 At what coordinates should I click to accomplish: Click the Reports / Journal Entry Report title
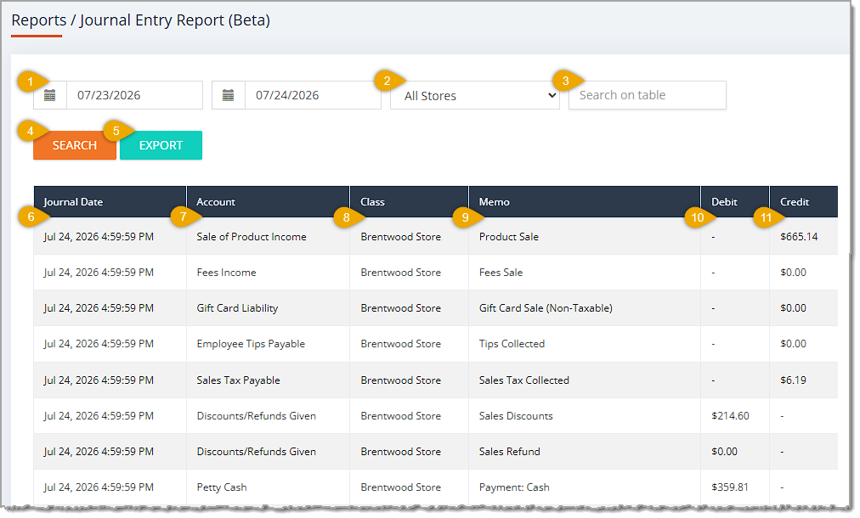pos(141,20)
